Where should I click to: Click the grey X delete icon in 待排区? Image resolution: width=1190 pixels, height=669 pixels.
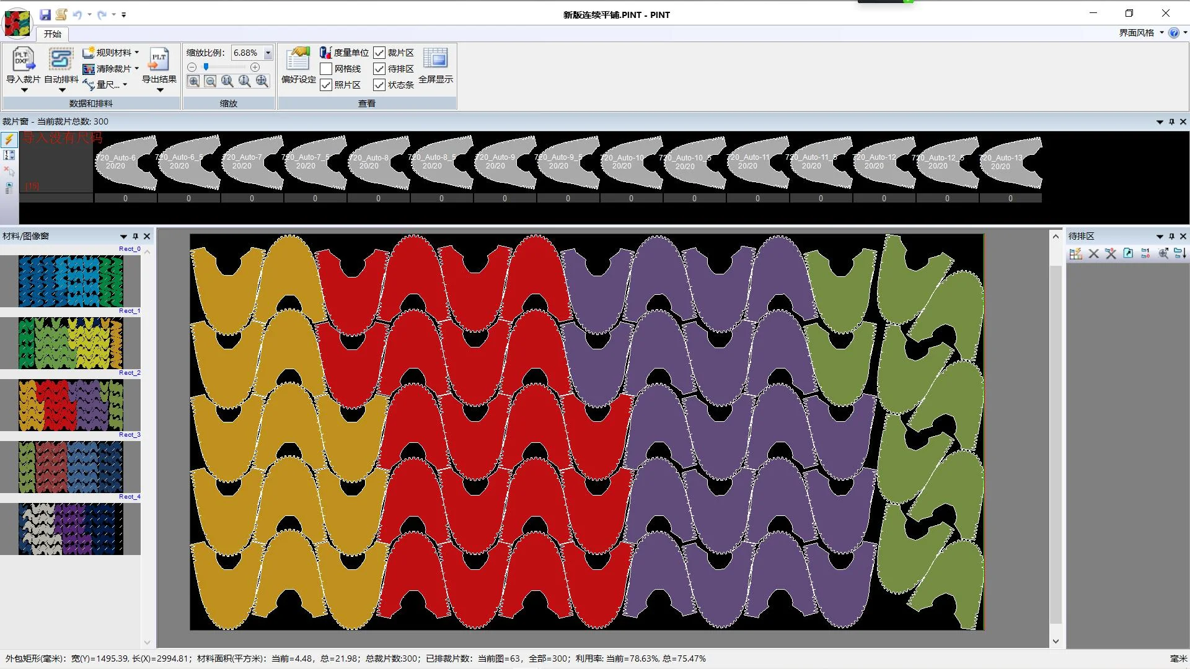coord(1093,253)
